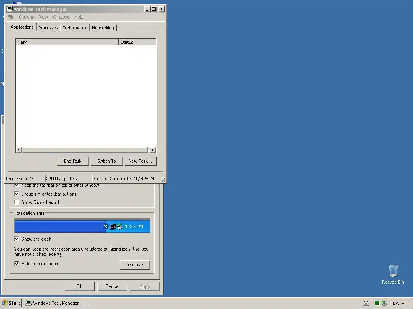Click network computers icon in preview
The image size is (413, 309).
click(x=113, y=227)
